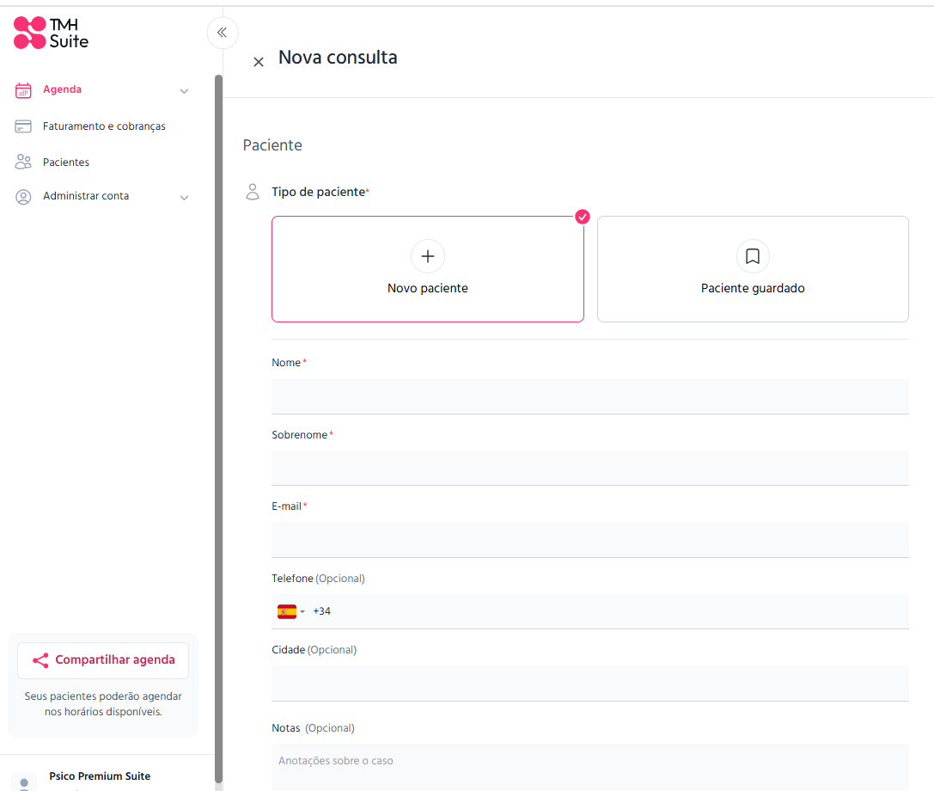Click the Compartilhar agenda button

[103, 660]
